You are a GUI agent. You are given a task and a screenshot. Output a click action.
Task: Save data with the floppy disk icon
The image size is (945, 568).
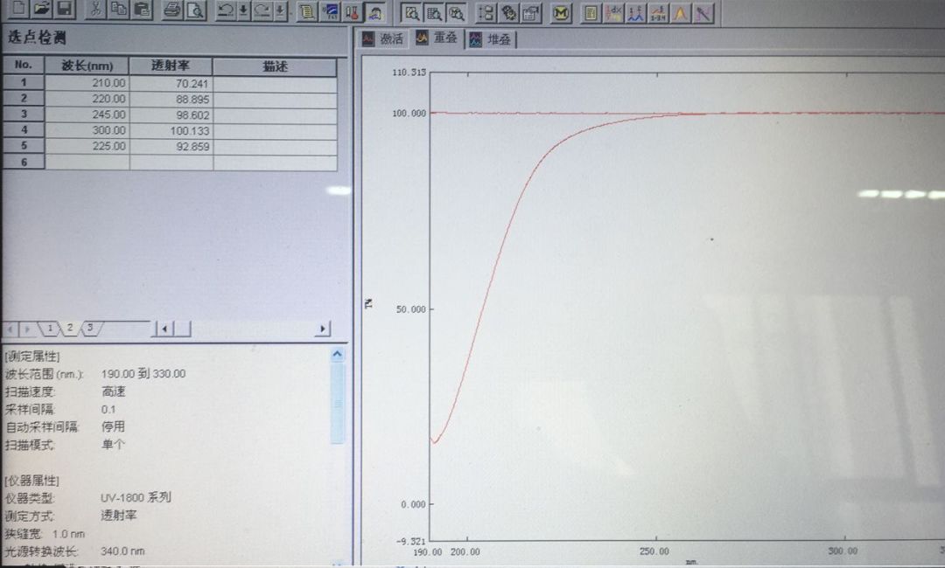[x=65, y=10]
